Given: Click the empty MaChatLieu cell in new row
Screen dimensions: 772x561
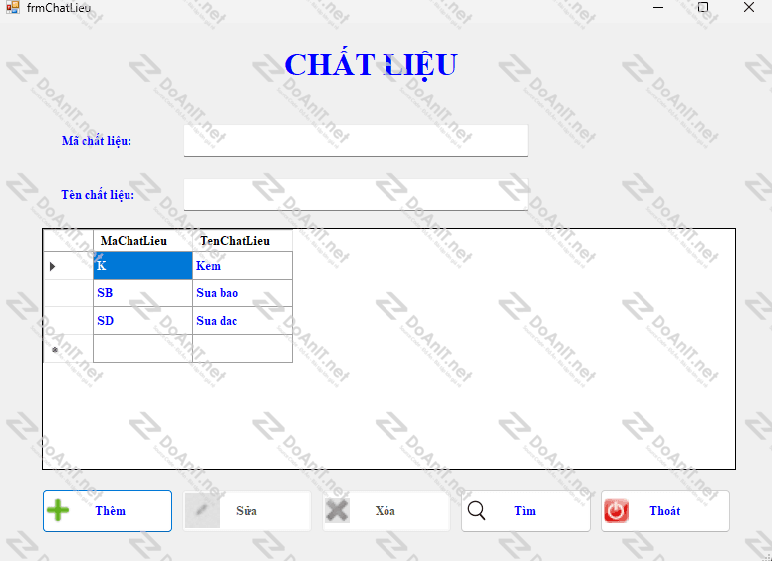Looking at the screenshot, I should (x=142, y=349).
